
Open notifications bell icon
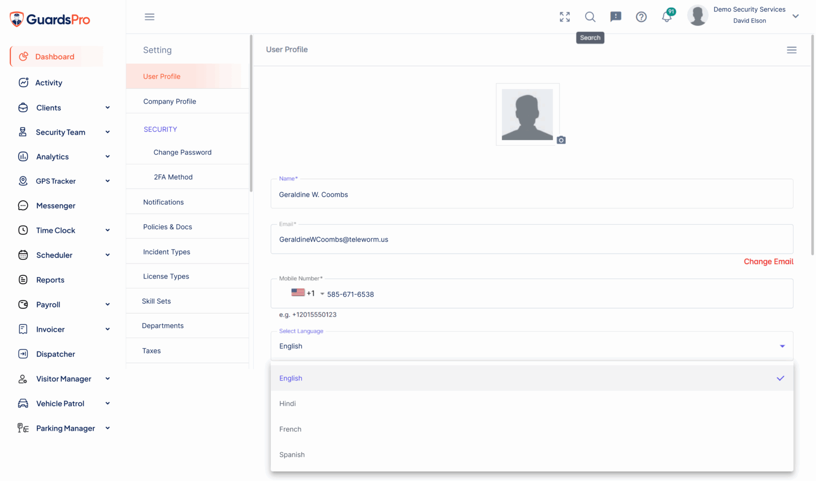667,17
